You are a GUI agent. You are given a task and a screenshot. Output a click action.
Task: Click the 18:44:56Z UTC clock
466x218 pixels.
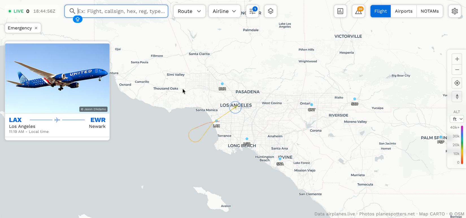[x=44, y=11]
